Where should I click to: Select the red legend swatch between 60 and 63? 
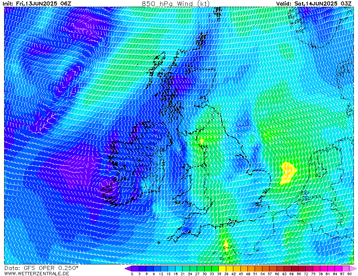tap(280, 269)
